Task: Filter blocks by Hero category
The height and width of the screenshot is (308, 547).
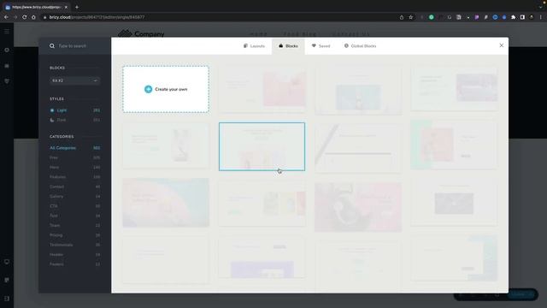Action: pos(74,168)
